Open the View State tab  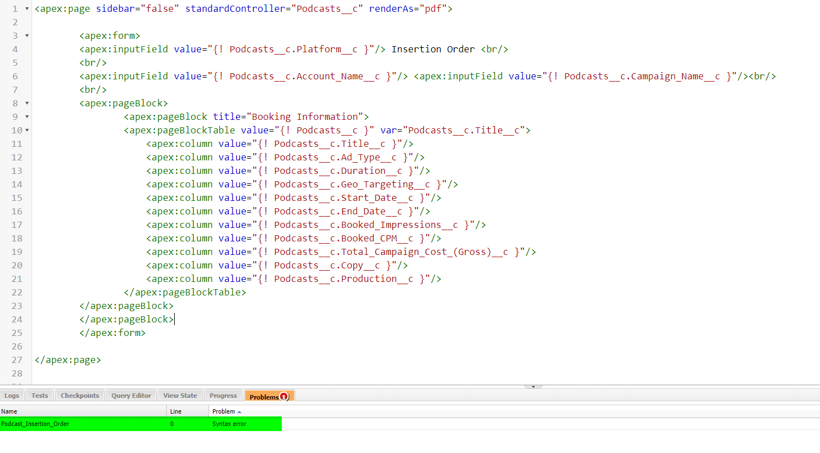[x=180, y=395]
